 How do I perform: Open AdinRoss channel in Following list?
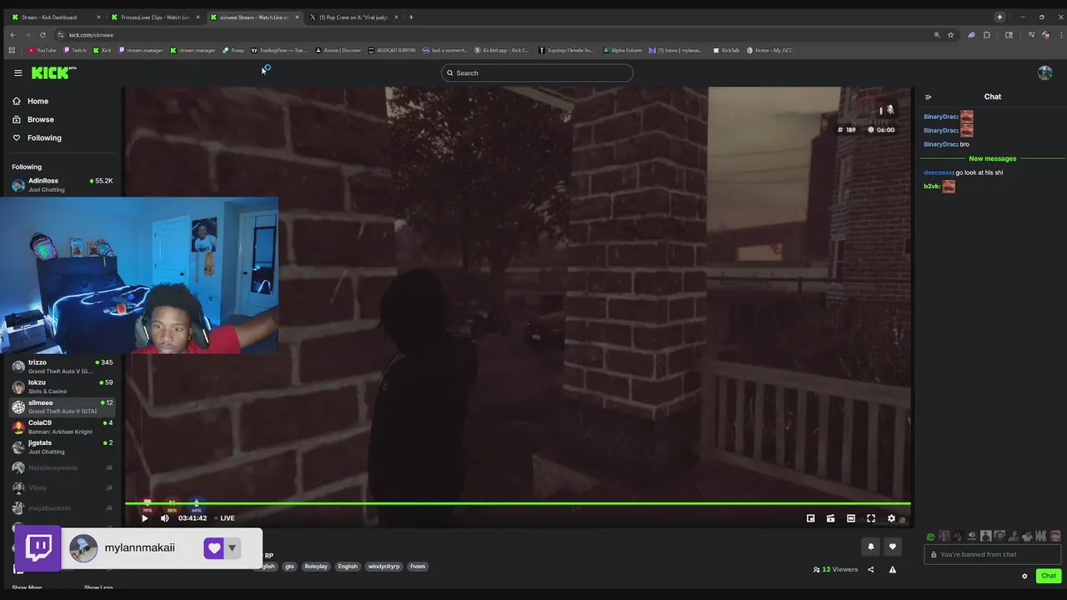[x=62, y=184]
